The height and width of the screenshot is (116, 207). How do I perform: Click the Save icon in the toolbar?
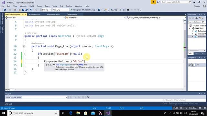tap(23, 10)
